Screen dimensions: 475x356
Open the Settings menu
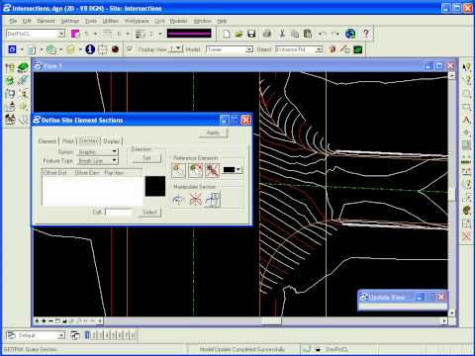click(x=70, y=21)
